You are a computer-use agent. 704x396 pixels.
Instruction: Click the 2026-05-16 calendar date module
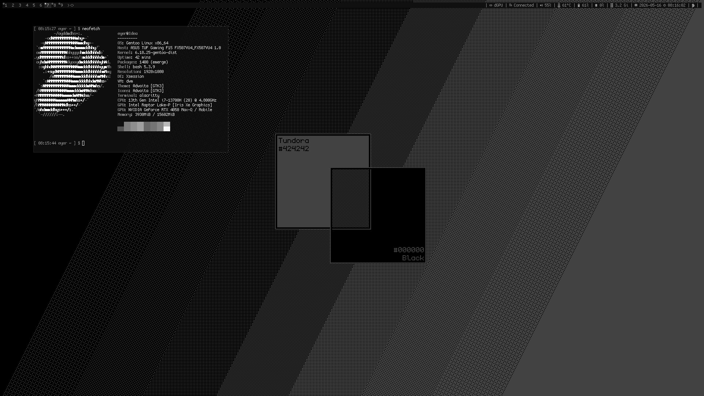(x=648, y=5)
